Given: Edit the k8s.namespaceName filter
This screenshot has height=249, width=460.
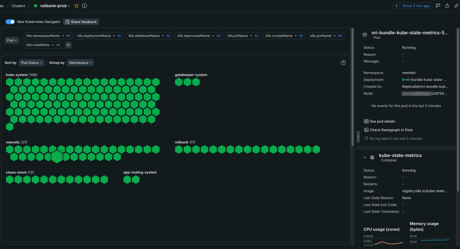Looking at the screenshot, I should [48, 36].
